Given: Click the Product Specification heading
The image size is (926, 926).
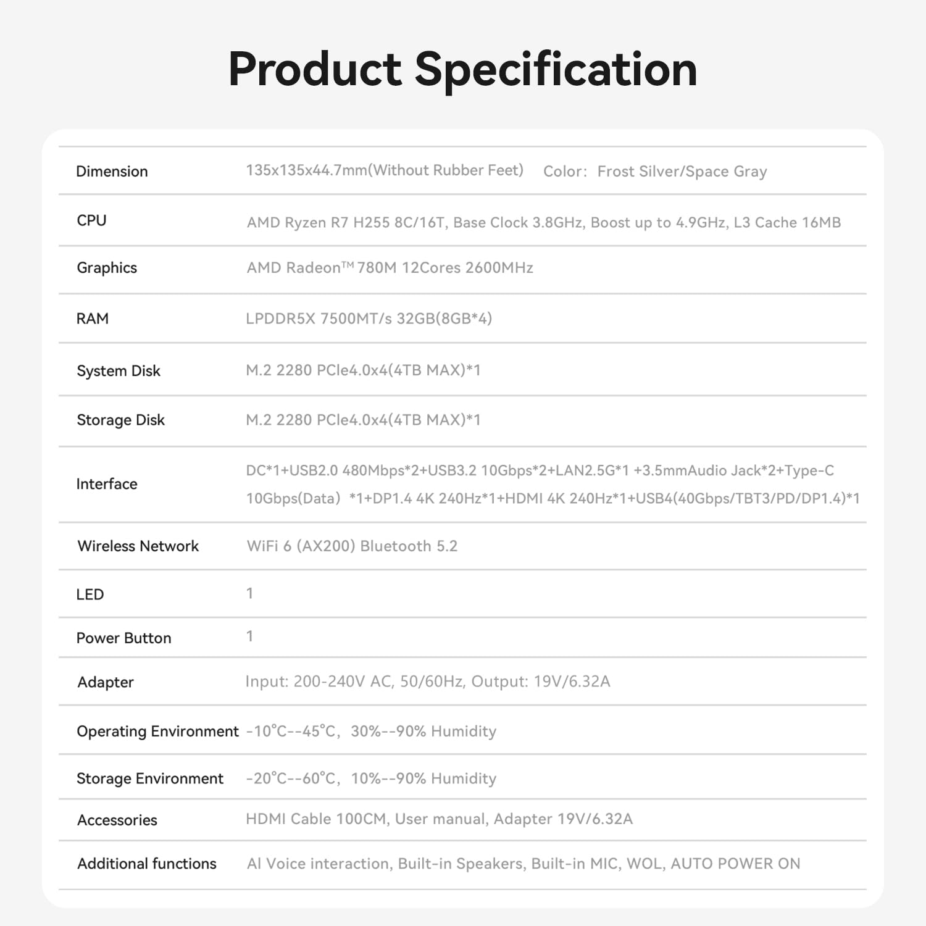Looking at the screenshot, I should (462, 69).
